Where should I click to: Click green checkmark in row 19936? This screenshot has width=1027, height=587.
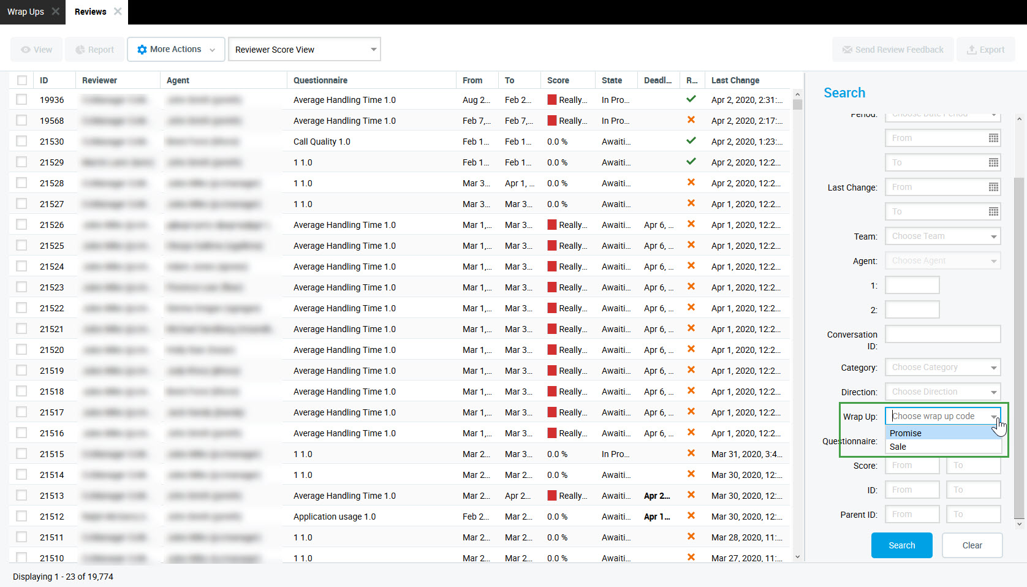691,99
